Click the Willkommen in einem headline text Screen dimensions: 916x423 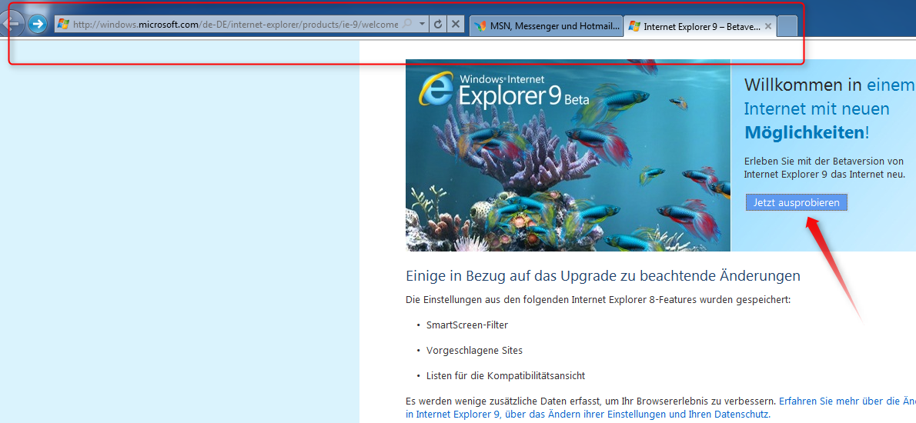(829, 85)
